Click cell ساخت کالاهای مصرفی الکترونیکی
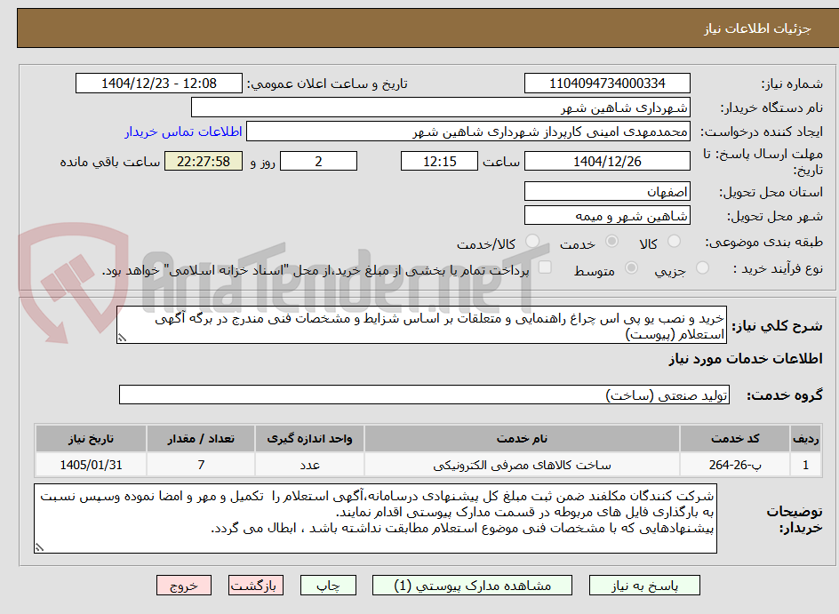Viewport: 839px width, 614px height. tap(522, 465)
